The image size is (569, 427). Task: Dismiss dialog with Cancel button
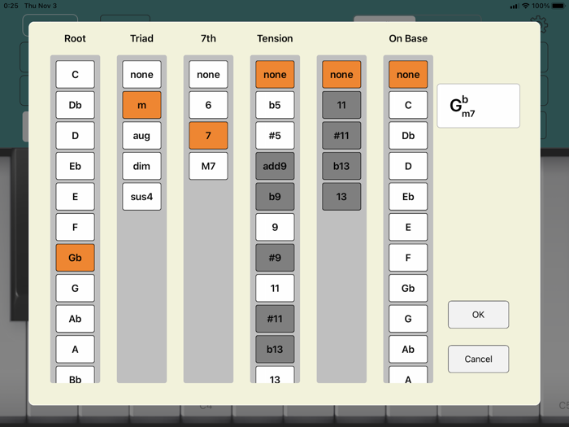(x=478, y=359)
